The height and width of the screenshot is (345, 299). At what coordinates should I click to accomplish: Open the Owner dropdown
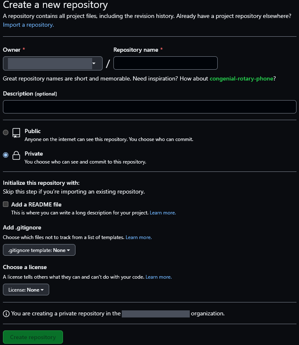coord(53,63)
